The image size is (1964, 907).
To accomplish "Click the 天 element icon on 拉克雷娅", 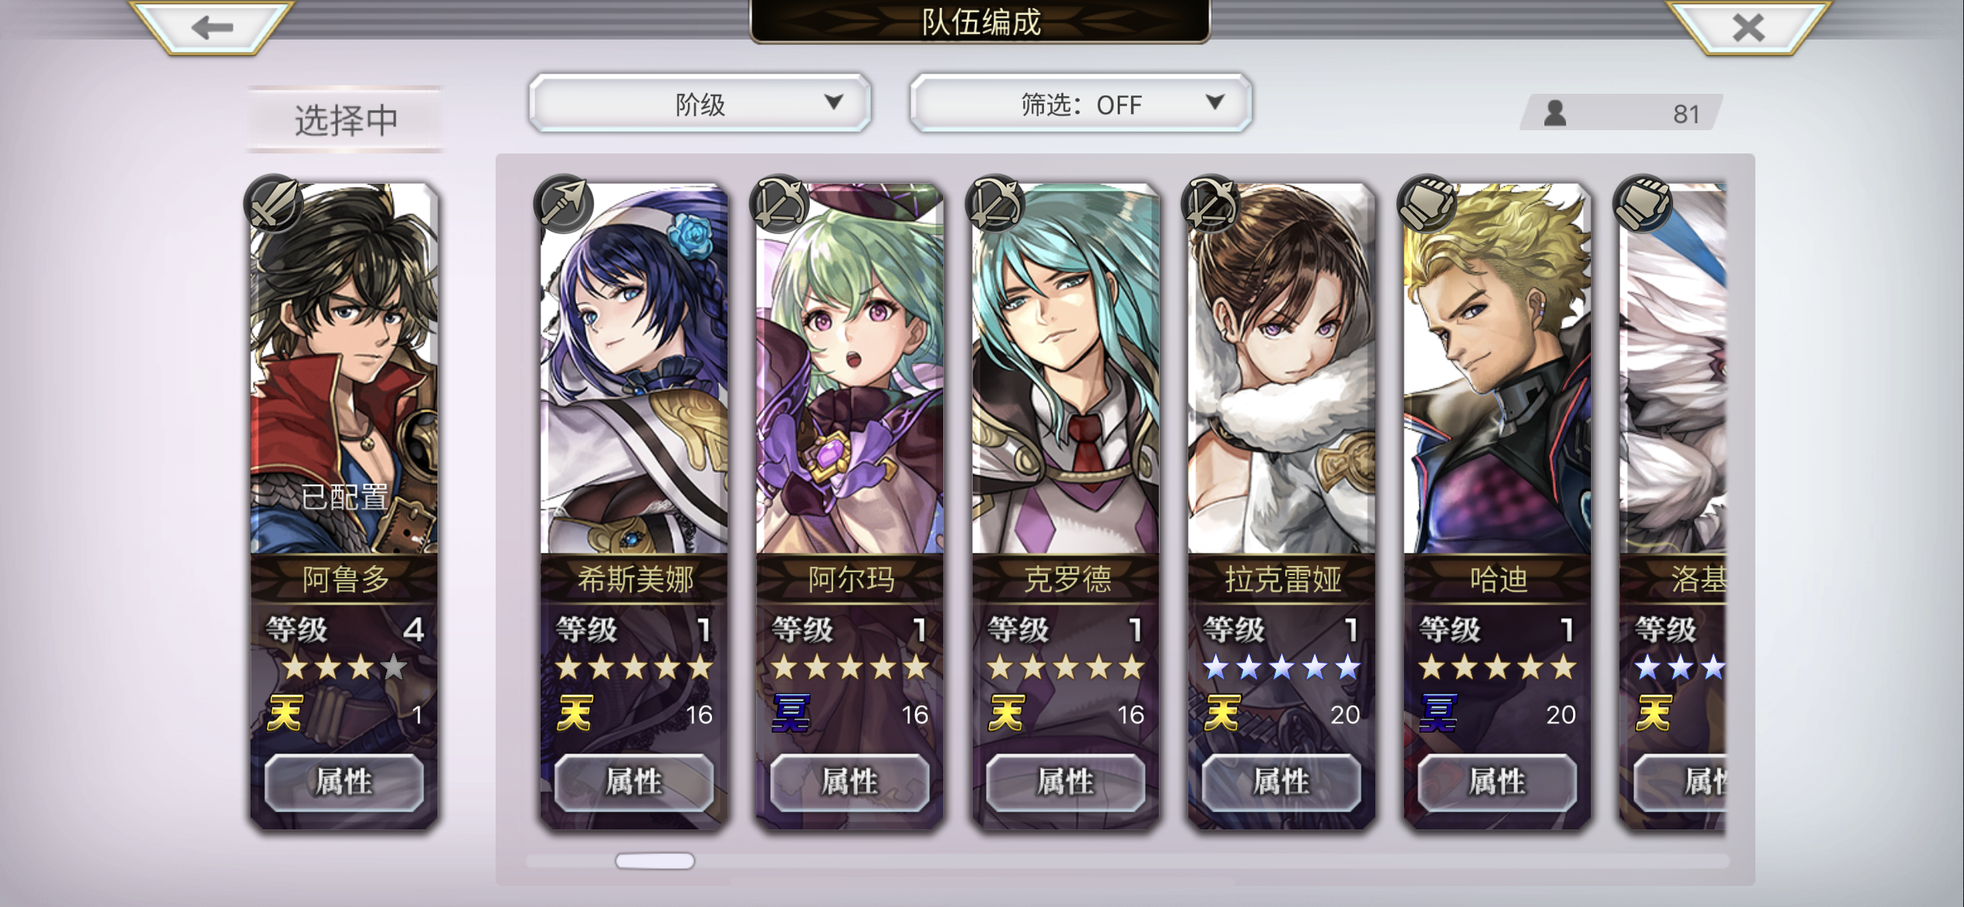I will [1222, 713].
